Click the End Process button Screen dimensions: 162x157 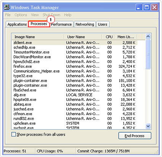click(x=135, y=136)
